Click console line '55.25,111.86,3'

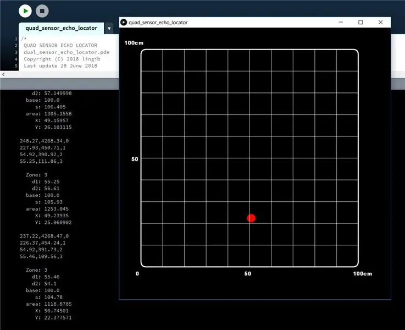coord(41,161)
